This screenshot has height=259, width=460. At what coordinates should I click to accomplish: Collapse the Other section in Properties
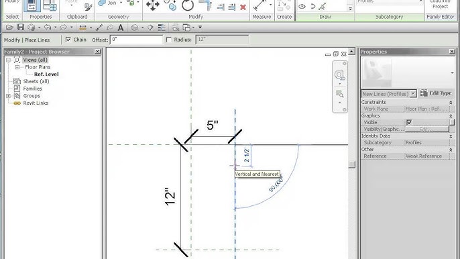point(451,150)
